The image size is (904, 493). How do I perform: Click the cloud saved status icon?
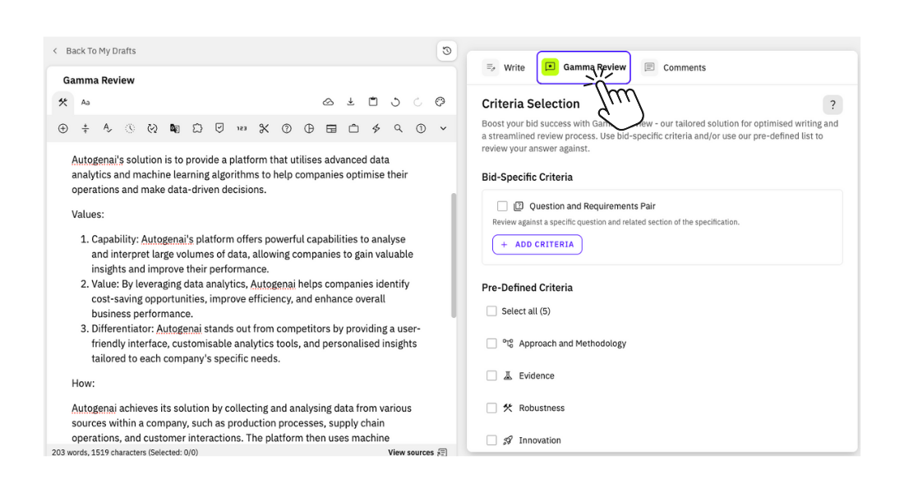click(x=328, y=102)
